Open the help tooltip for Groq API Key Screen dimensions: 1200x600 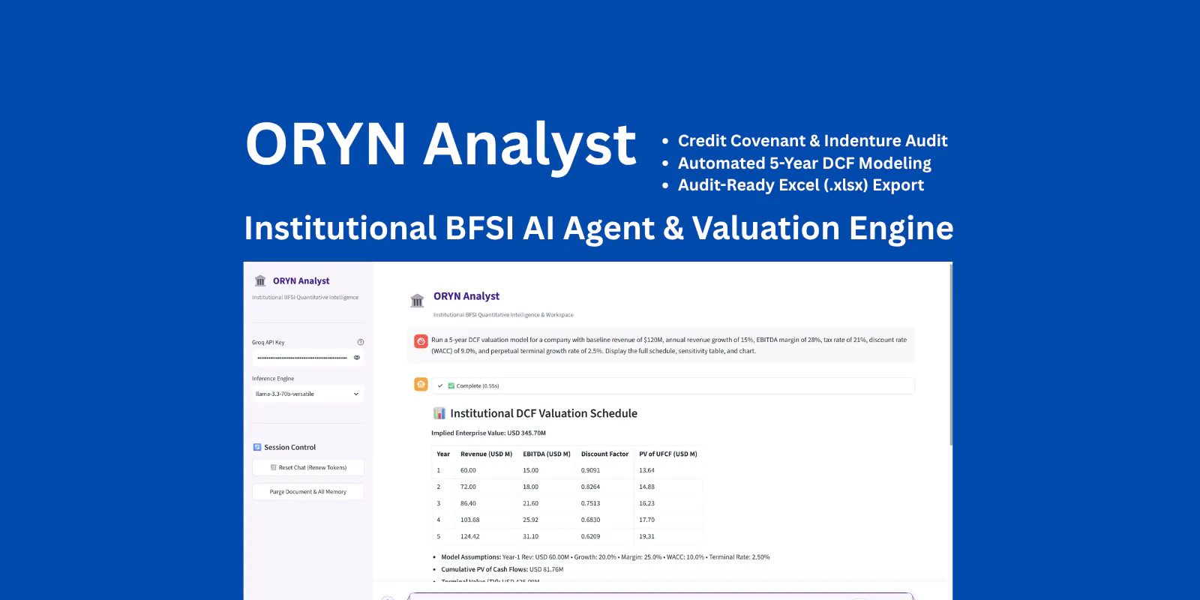pyautogui.click(x=361, y=342)
